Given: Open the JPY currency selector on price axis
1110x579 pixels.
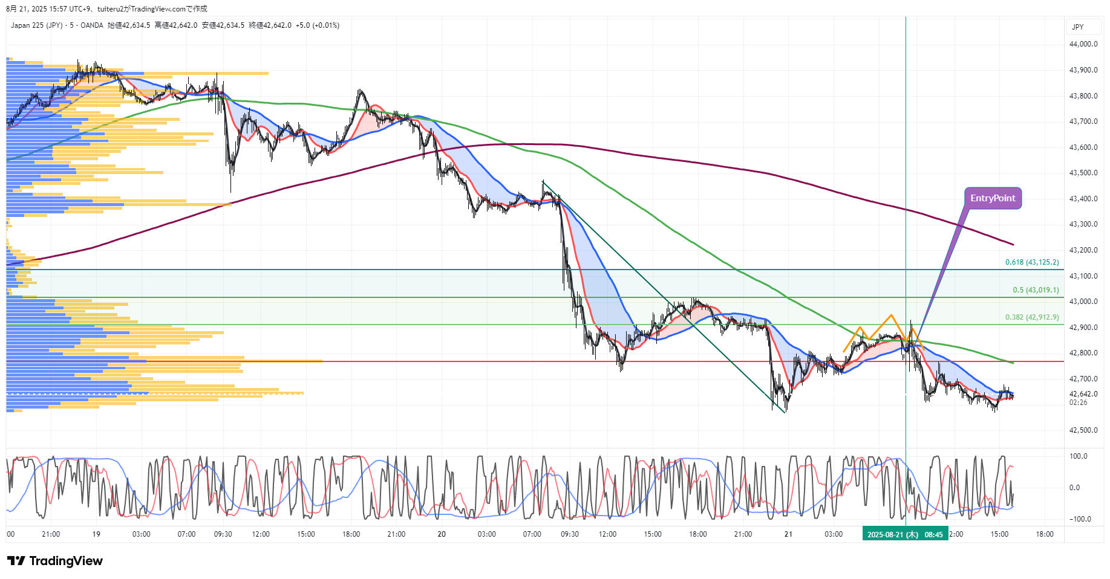Looking at the screenshot, I should pyautogui.click(x=1077, y=27).
